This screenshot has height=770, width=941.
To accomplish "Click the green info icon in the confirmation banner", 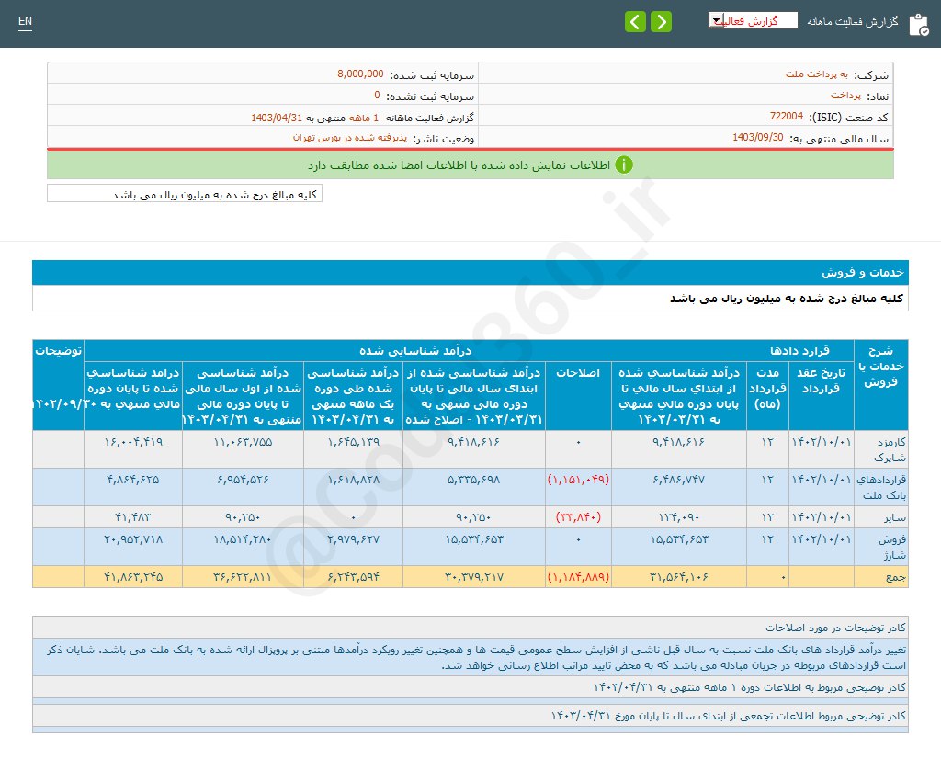I will pos(623,164).
